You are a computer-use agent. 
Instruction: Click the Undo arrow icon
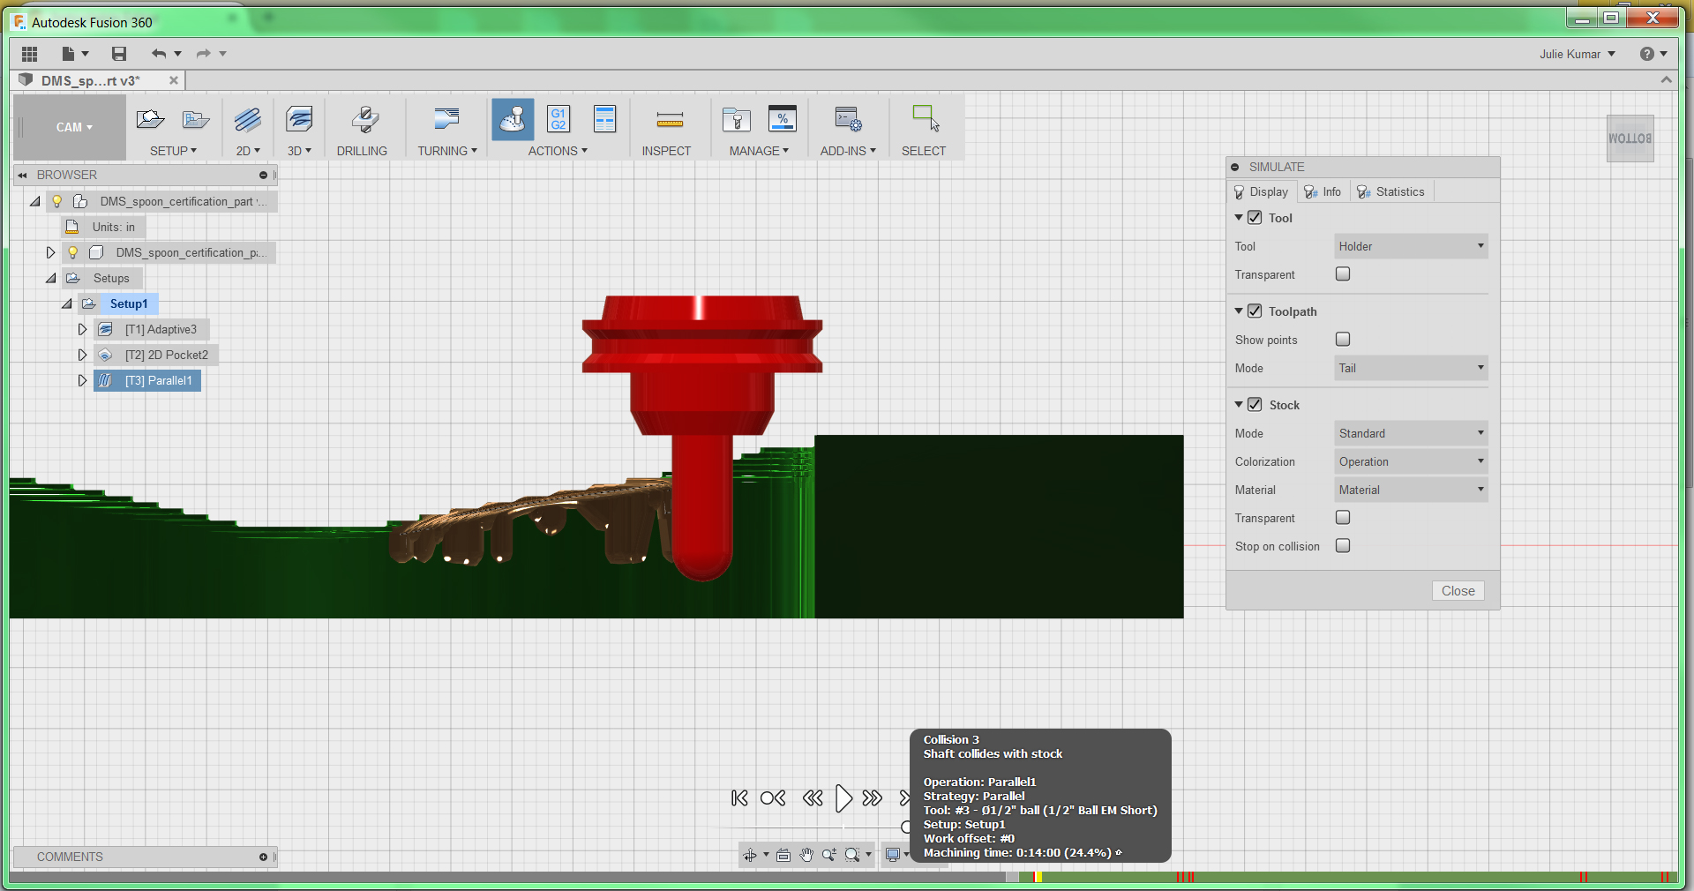[x=159, y=54]
